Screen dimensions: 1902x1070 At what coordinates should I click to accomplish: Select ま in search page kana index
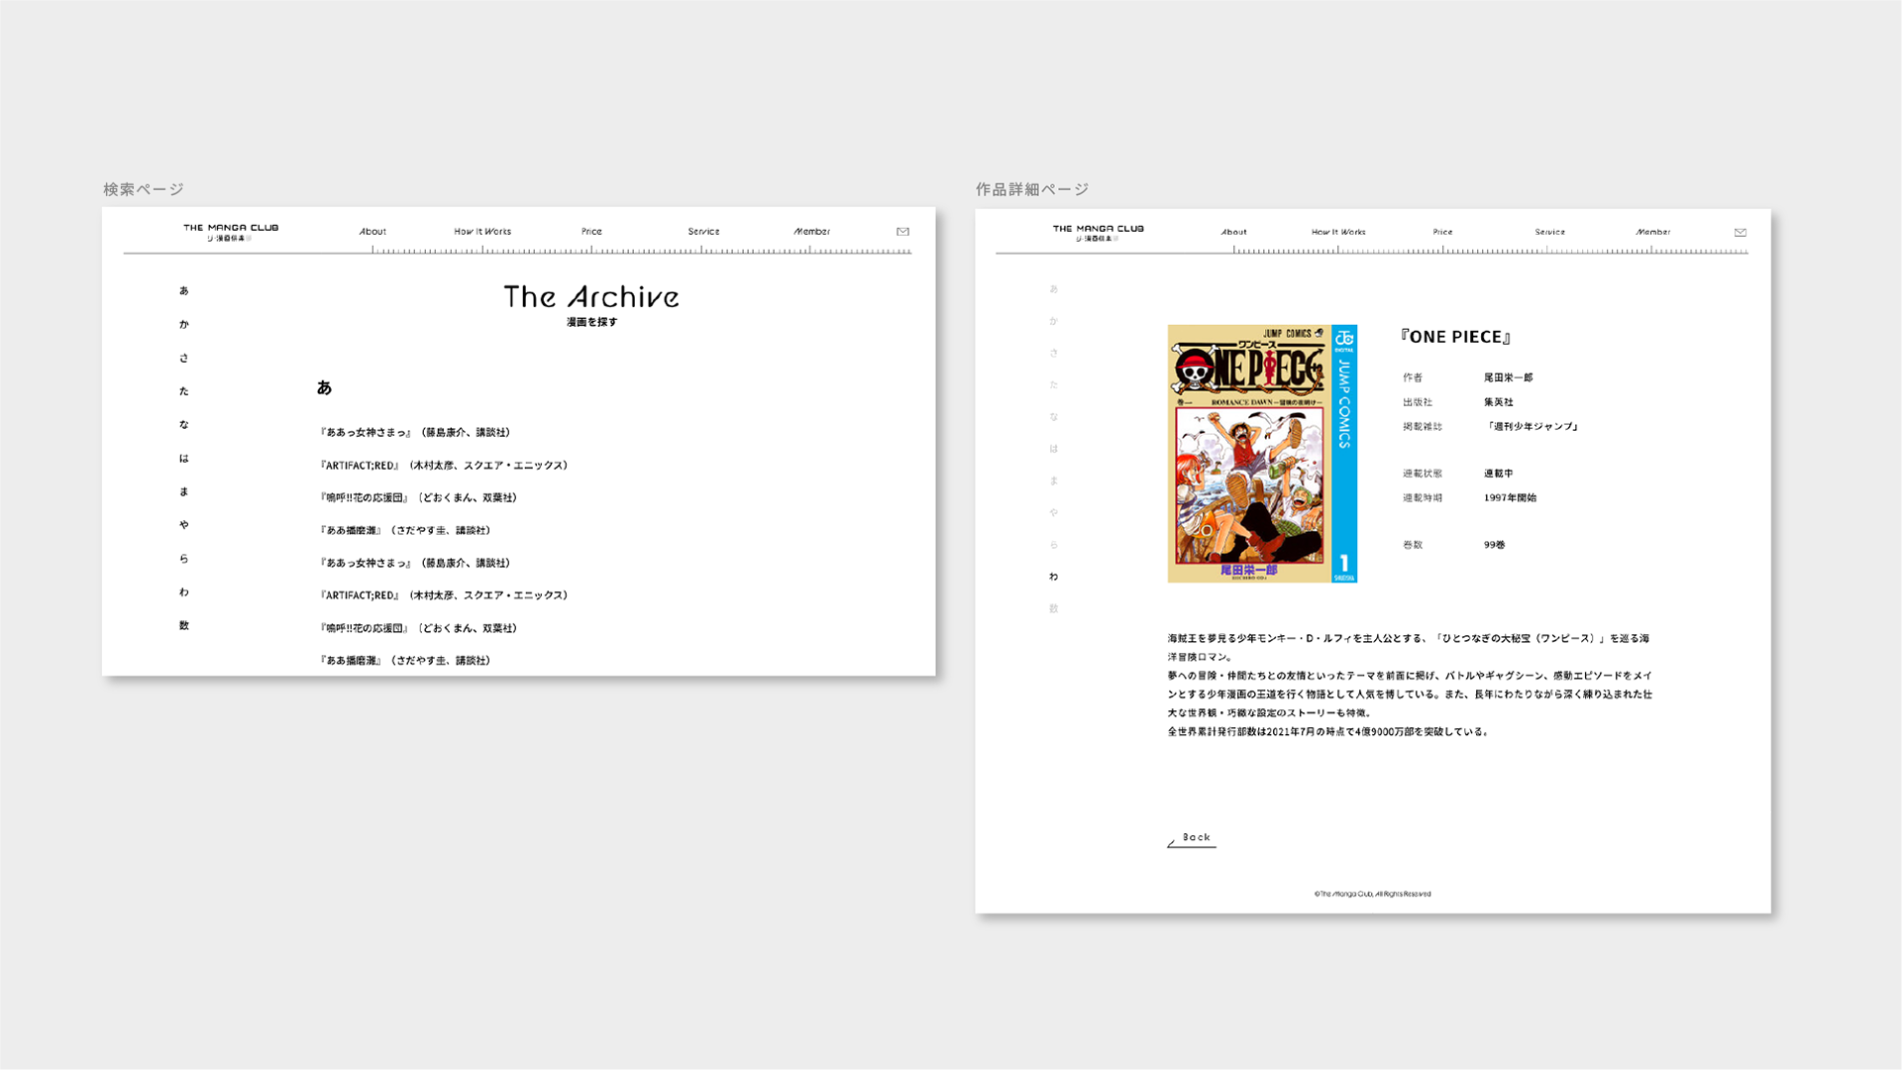(184, 491)
